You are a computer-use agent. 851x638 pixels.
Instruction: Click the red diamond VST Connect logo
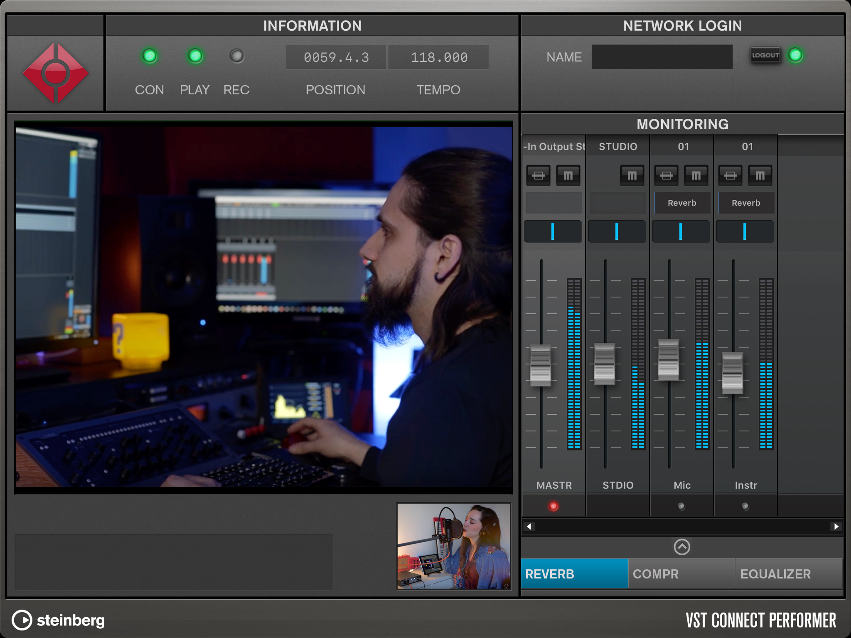pyautogui.click(x=56, y=73)
